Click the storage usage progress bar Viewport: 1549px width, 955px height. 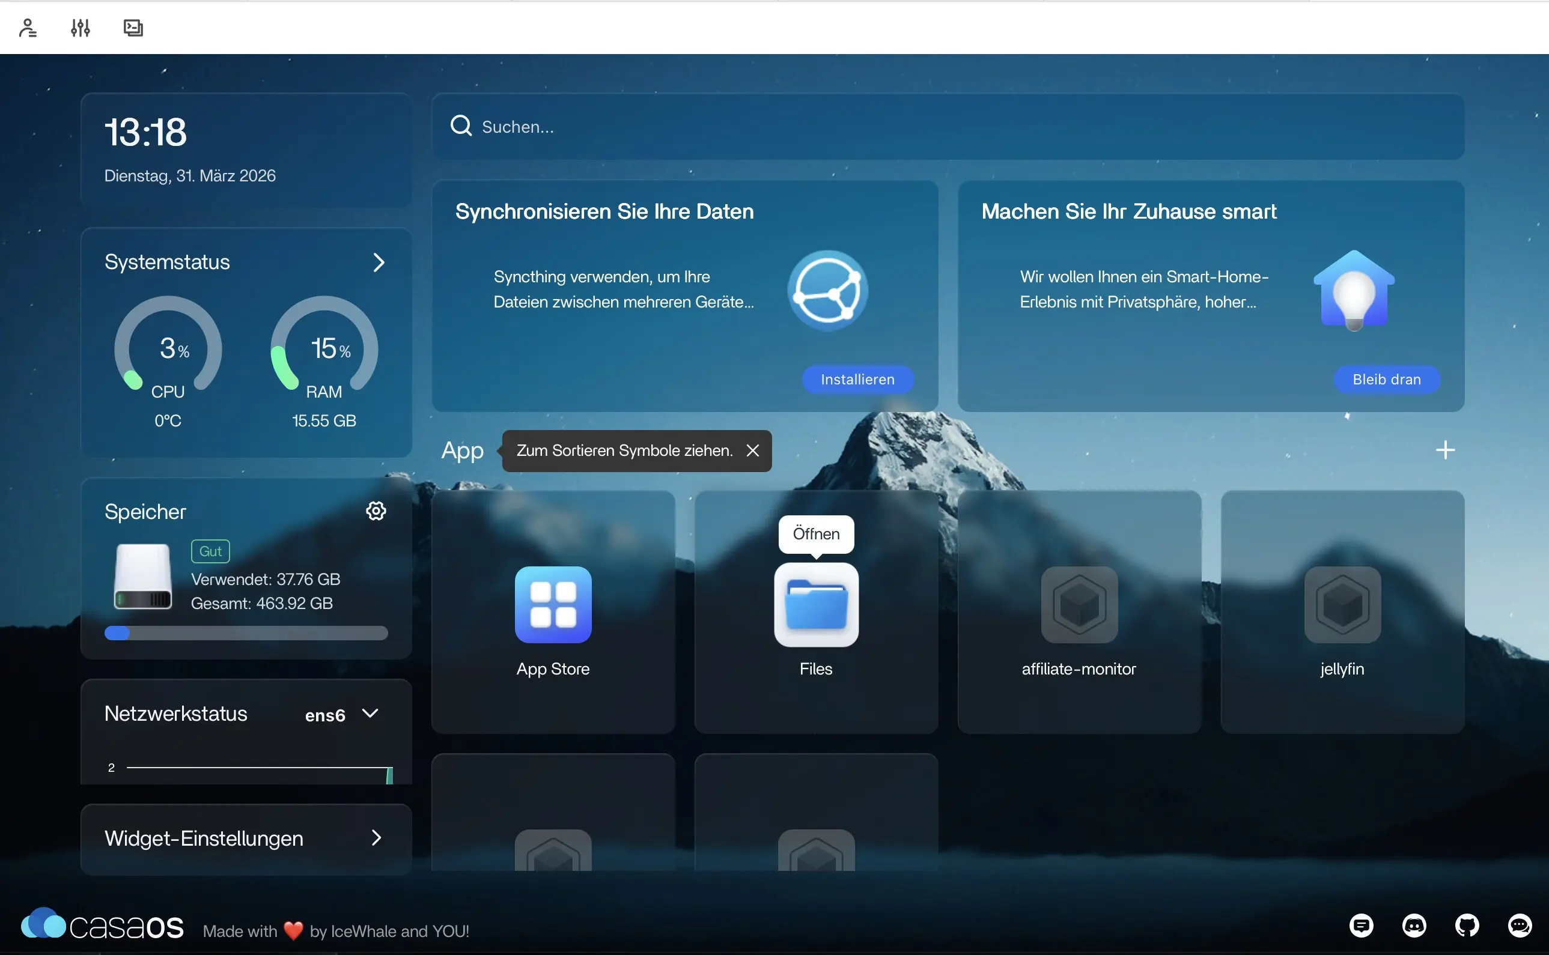coord(246,634)
